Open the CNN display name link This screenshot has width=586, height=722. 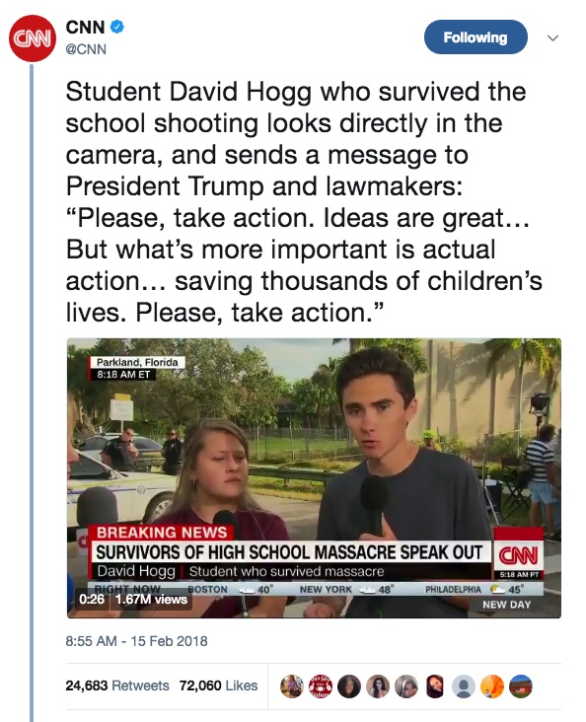[85, 28]
